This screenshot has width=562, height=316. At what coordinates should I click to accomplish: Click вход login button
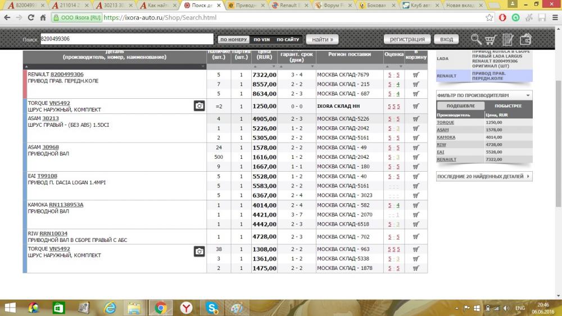[446, 39]
